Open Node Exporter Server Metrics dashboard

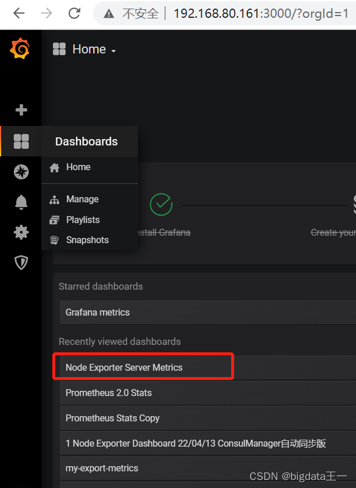click(208, 367)
